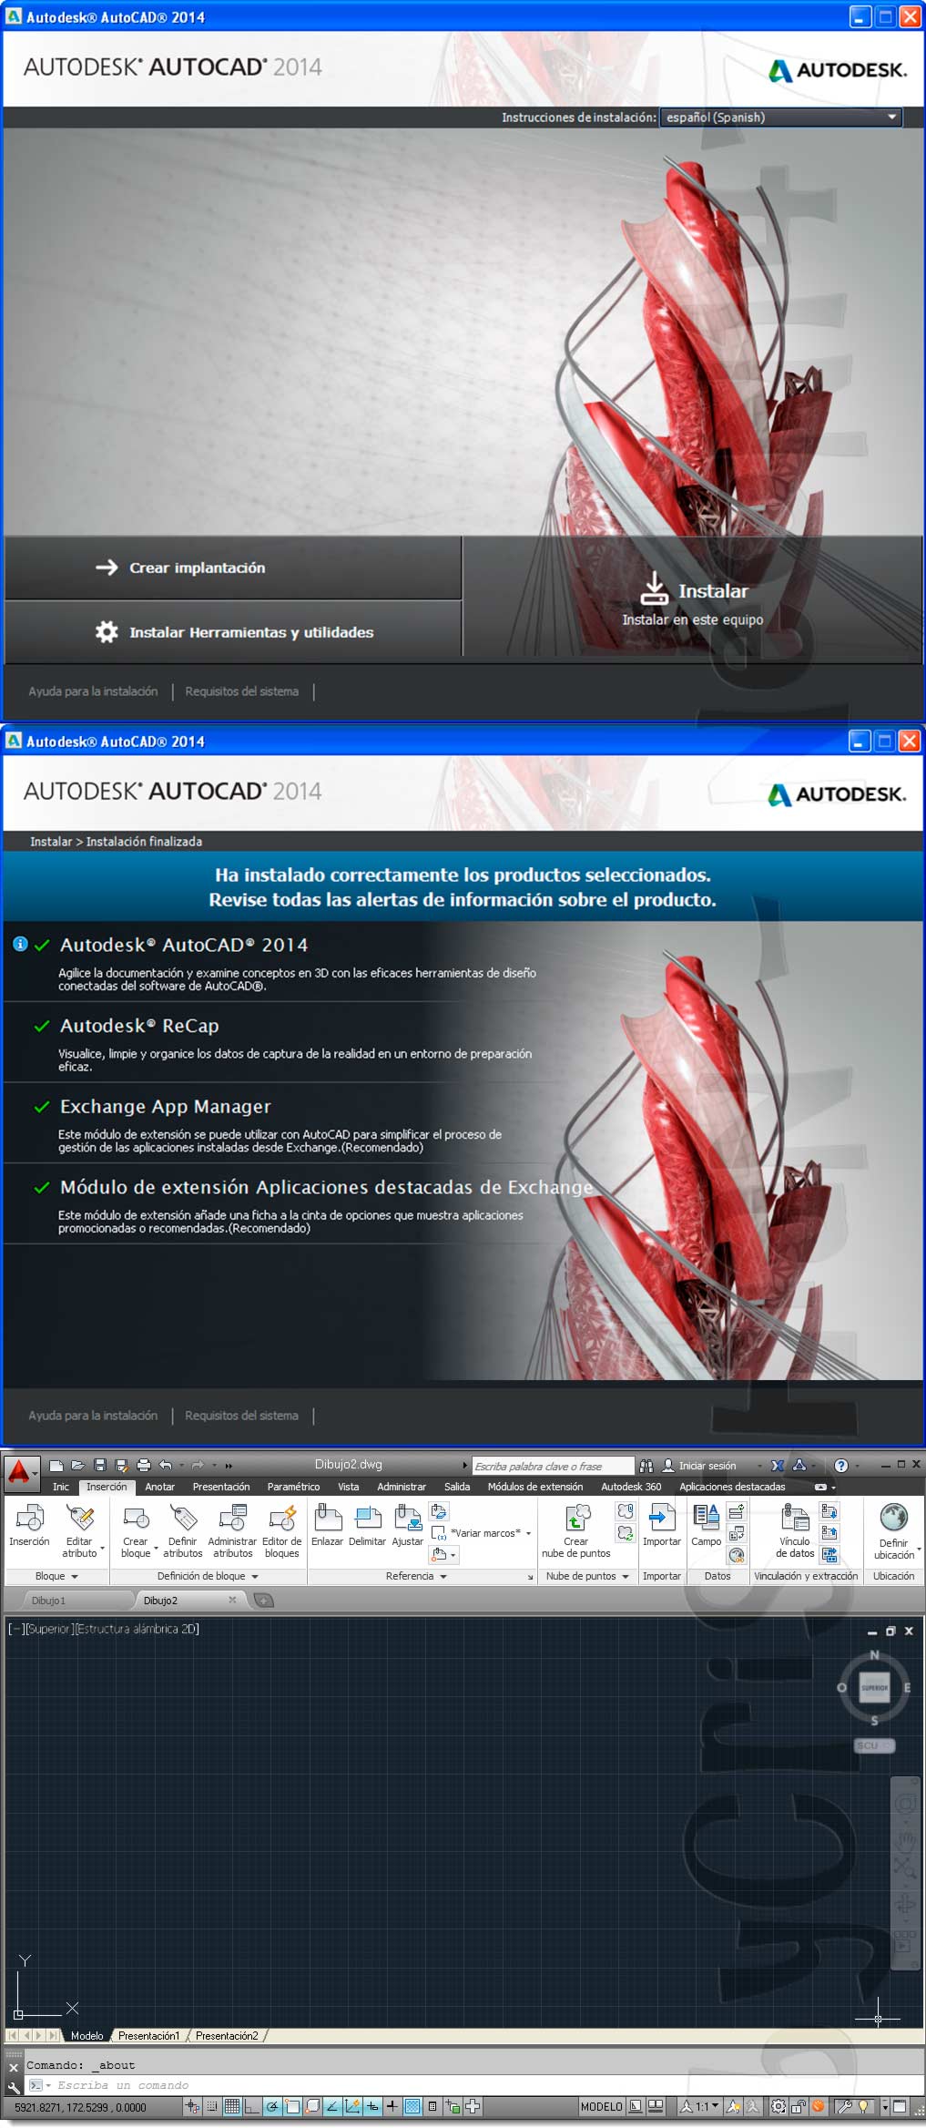Open the Aplicaciones destacadas ribbon tab
This screenshot has width=926, height=2128.
coord(732,1487)
